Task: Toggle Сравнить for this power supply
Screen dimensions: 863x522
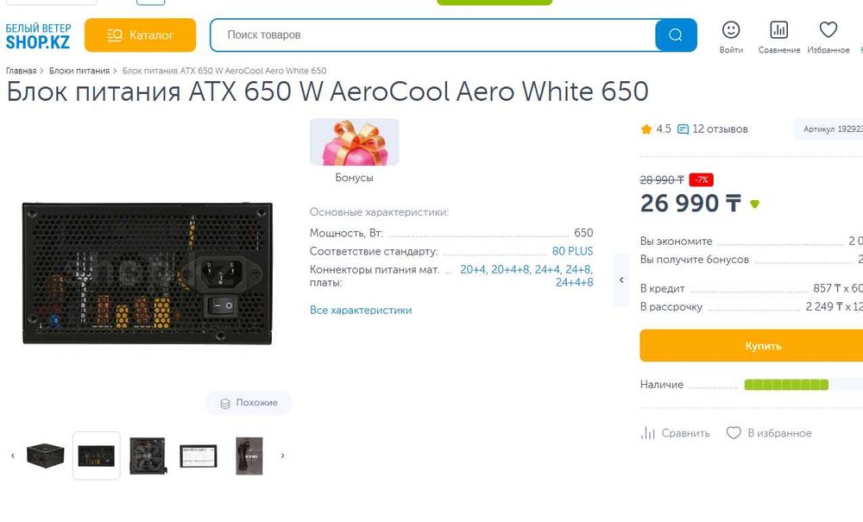Action: (675, 433)
